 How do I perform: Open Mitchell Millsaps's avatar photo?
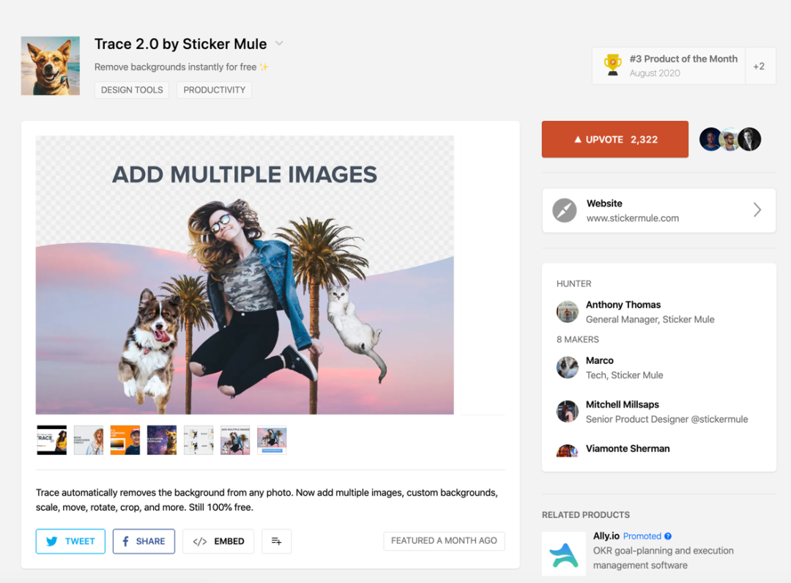pos(568,412)
